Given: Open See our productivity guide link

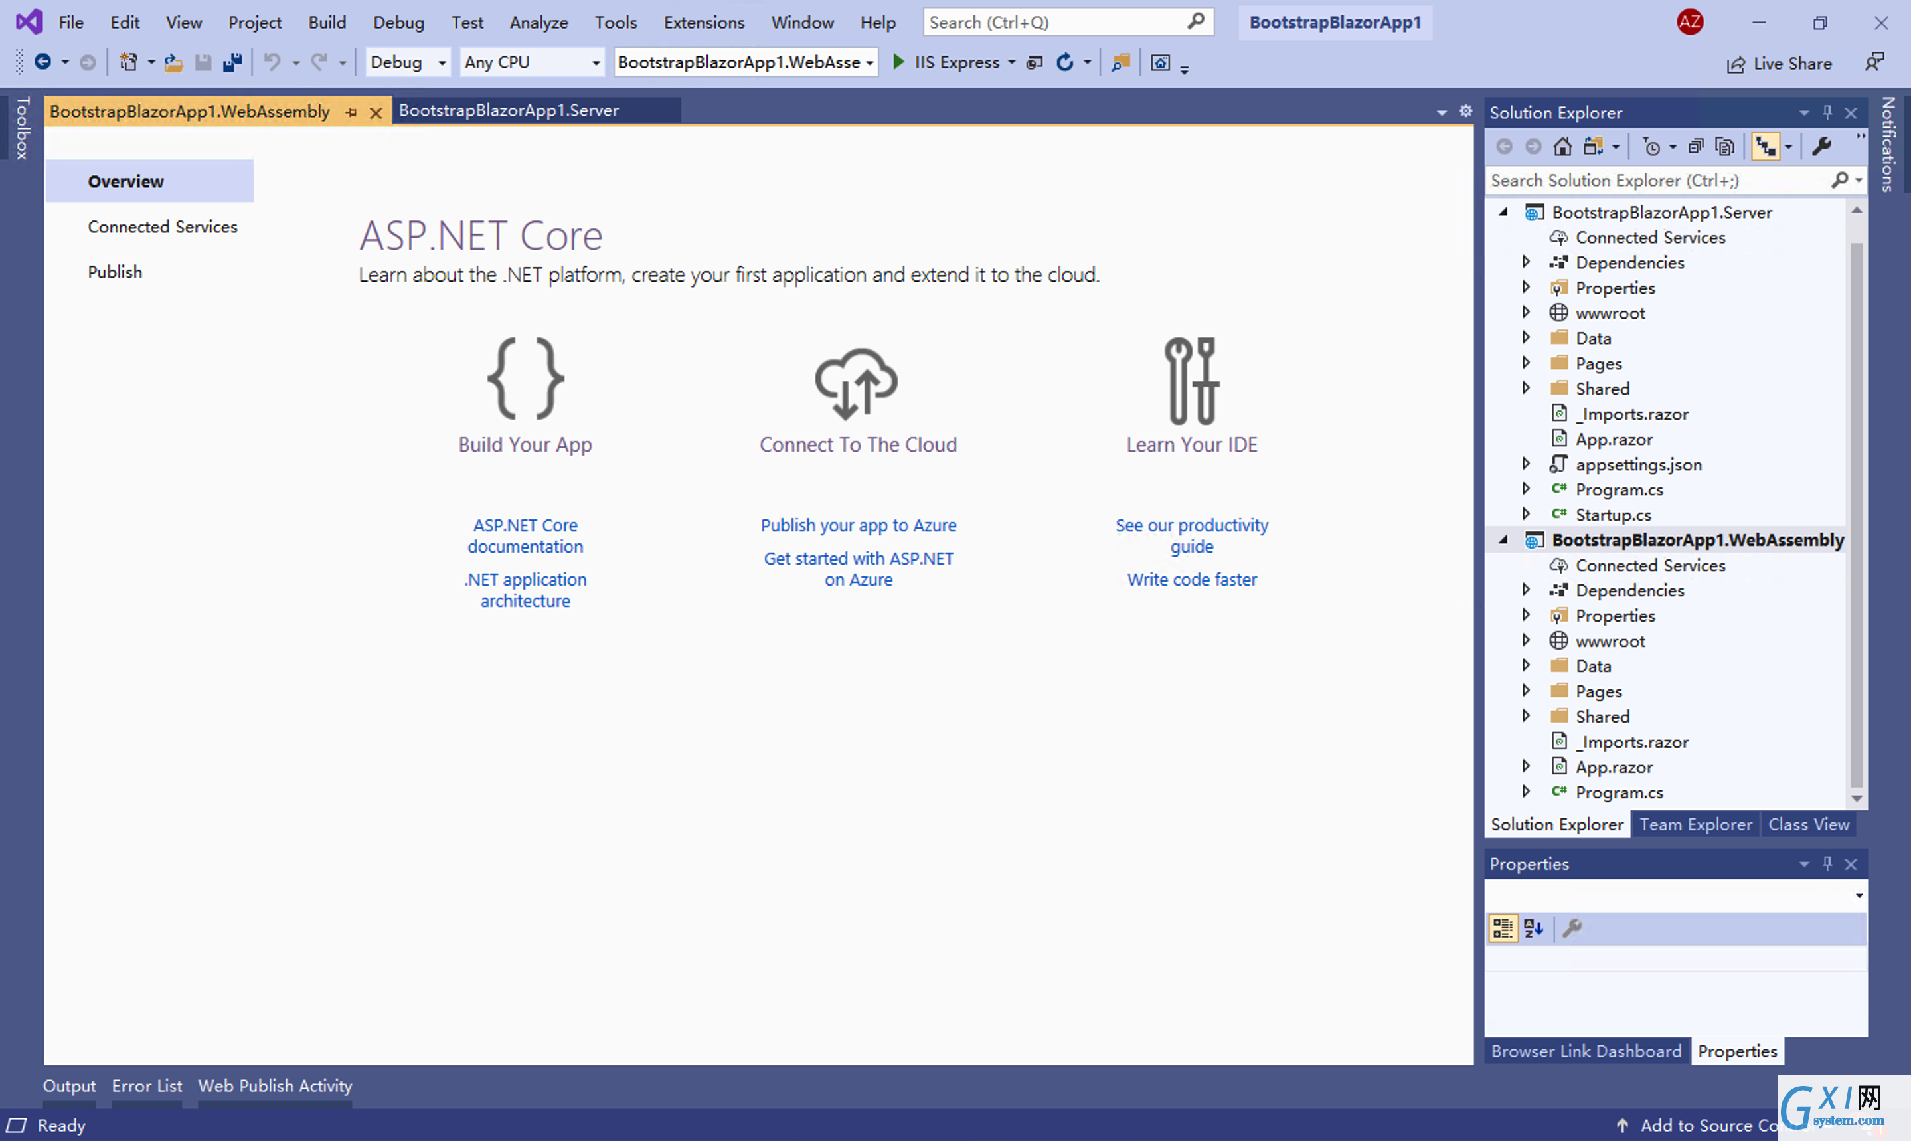Looking at the screenshot, I should click(x=1193, y=536).
